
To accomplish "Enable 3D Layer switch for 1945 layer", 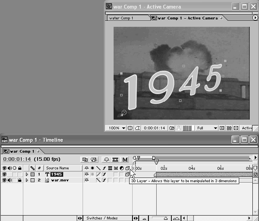I will (x=127, y=174).
